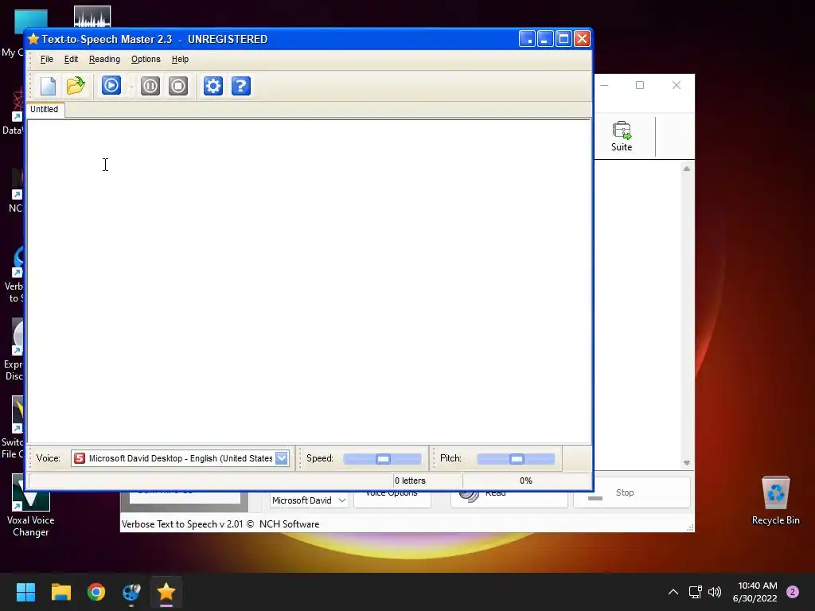The width and height of the screenshot is (815, 611).
Task: Expand the small arrow beside the play button
Action: pyautogui.click(x=131, y=86)
